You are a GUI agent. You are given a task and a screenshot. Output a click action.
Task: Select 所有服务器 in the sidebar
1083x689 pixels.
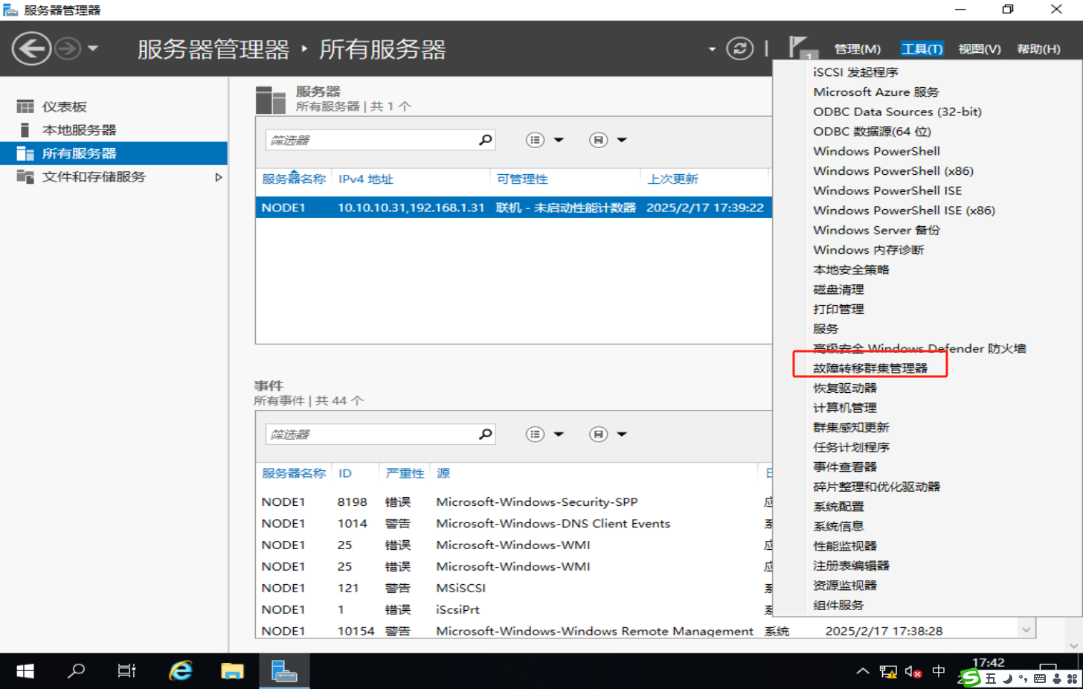[114, 153]
